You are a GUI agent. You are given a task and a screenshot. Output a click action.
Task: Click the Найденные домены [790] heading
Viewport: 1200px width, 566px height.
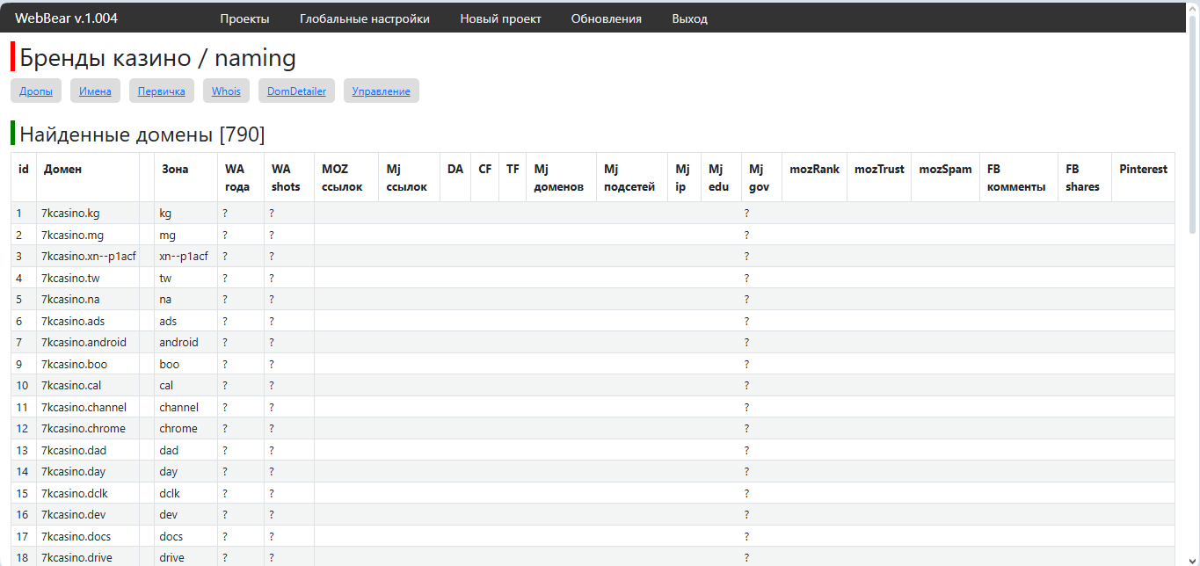142,134
